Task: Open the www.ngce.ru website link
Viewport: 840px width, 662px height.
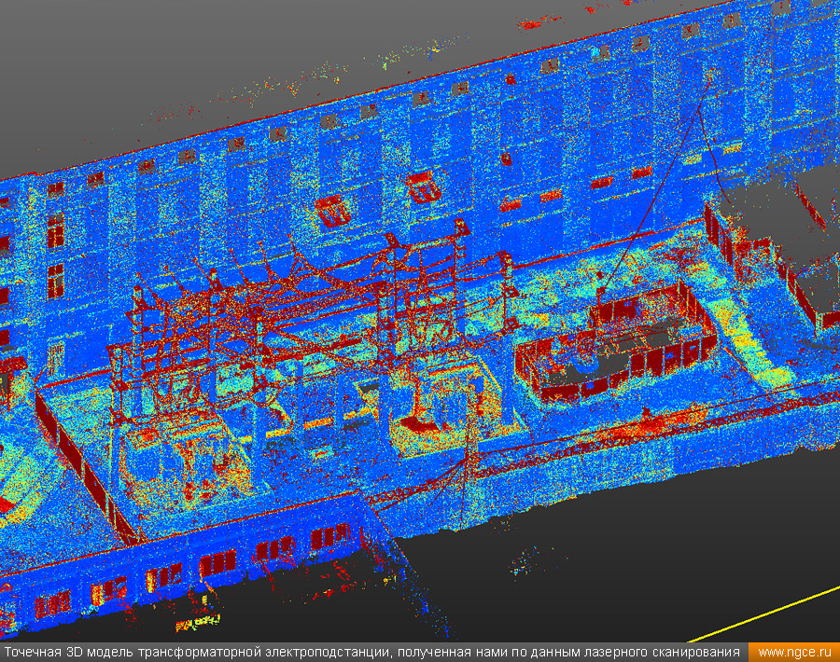Action: pos(793,652)
